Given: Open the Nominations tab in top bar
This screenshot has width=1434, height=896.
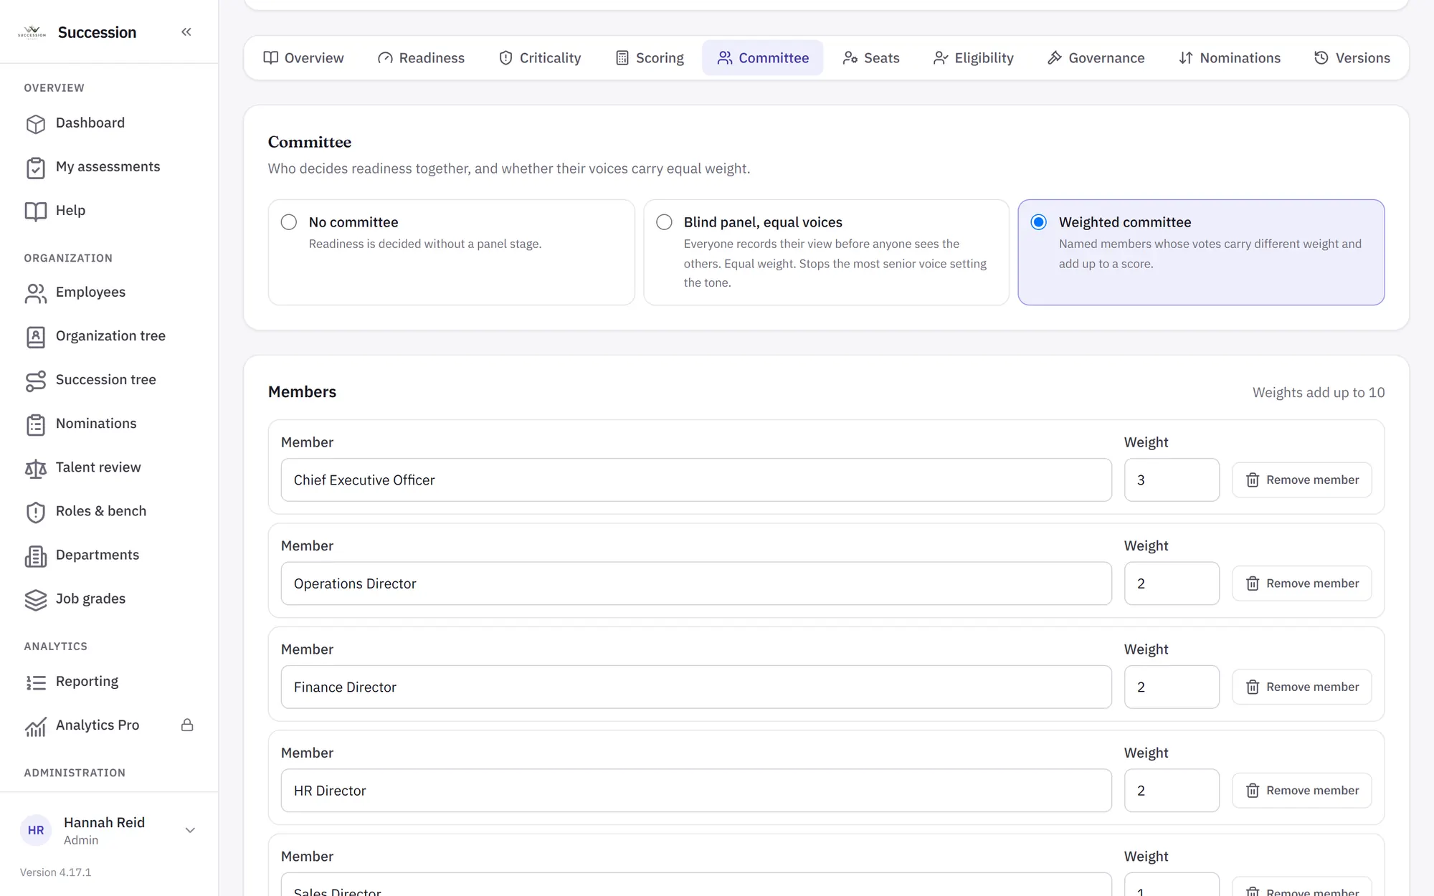Looking at the screenshot, I should coord(1230,58).
